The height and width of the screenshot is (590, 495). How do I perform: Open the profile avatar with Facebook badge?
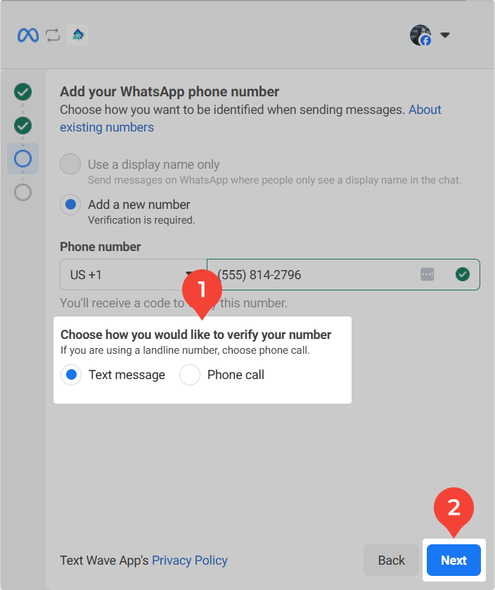click(420, 35)
